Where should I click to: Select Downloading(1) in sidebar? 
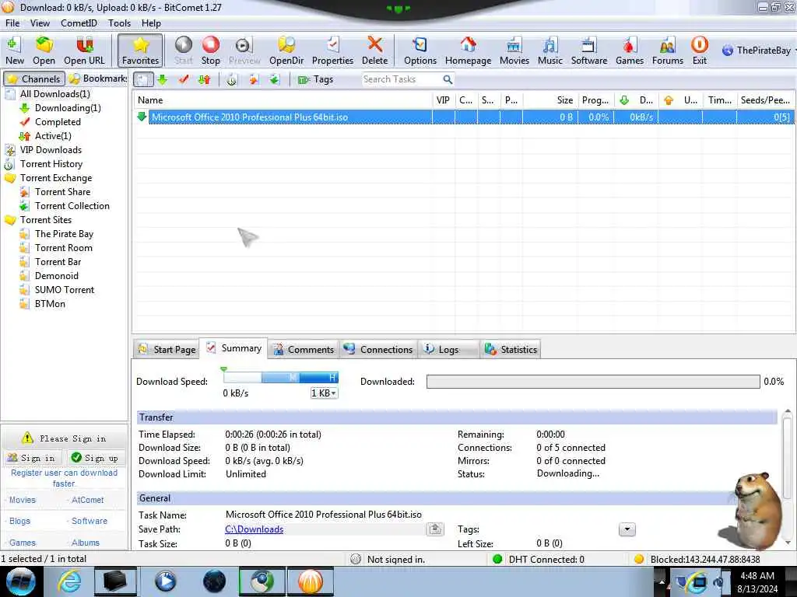point(68,107)
